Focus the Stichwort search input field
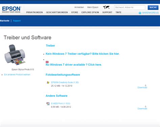 pyautogui.click(x=130, y=7)
